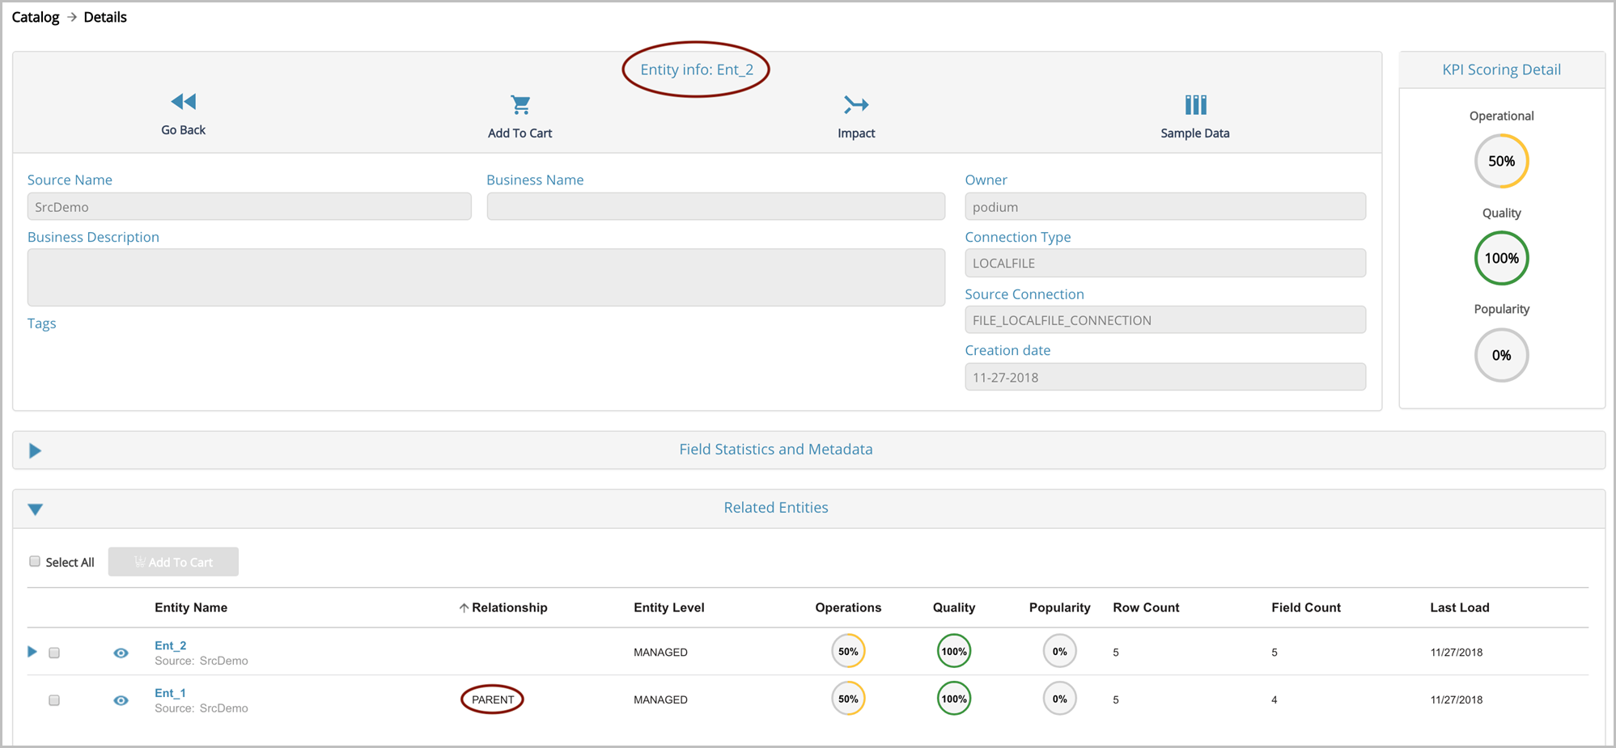Screen dimensions: 1616x748
Task: Click the Popularity 0% KPI circle
Action: pyautogui.click(x=1500, y=355)
